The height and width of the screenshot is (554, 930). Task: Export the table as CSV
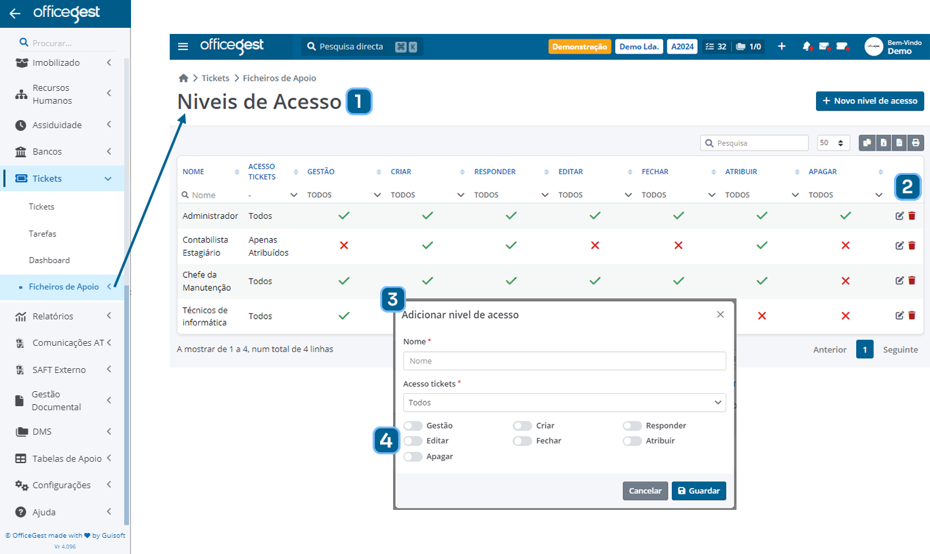(899, 143)
